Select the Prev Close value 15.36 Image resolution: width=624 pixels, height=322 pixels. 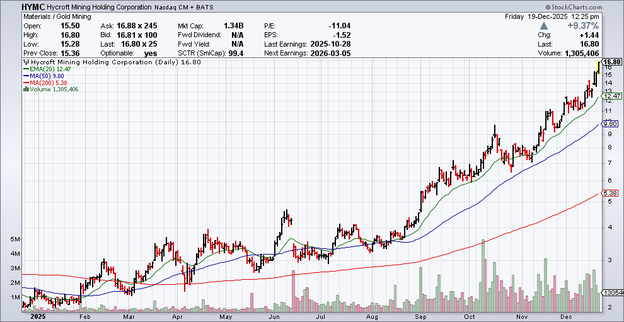[71, 54]
